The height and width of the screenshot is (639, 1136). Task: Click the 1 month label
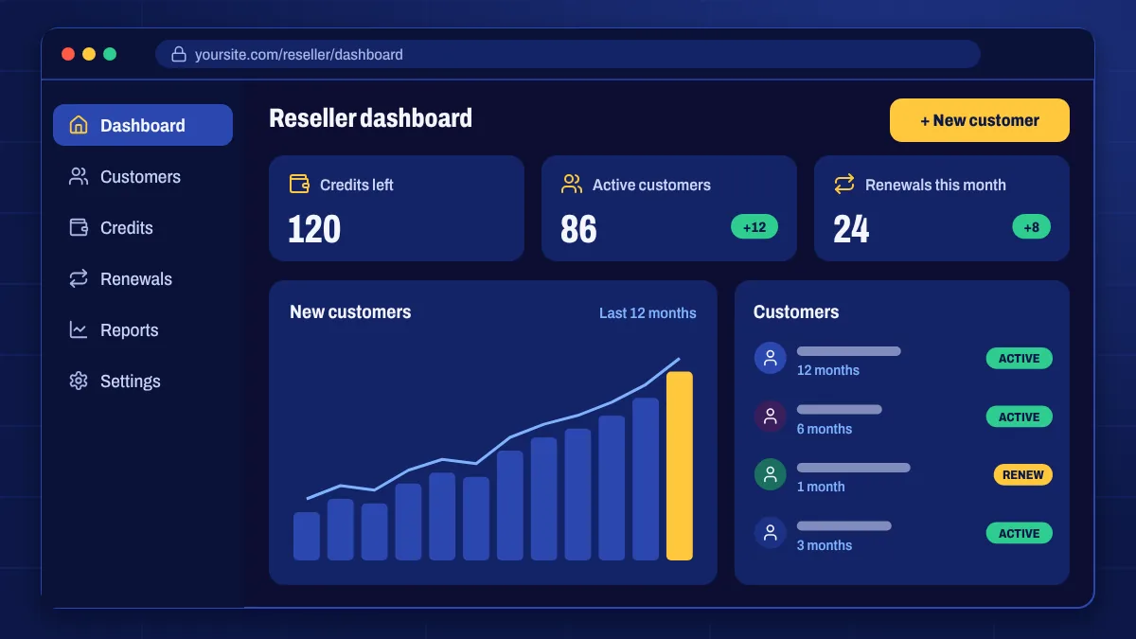821,487
